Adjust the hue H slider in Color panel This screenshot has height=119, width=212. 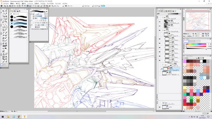pos(196,44)
